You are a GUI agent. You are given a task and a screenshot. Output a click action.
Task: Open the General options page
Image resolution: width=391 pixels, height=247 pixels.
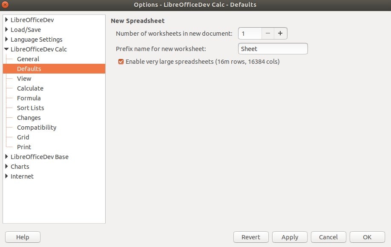28,59
